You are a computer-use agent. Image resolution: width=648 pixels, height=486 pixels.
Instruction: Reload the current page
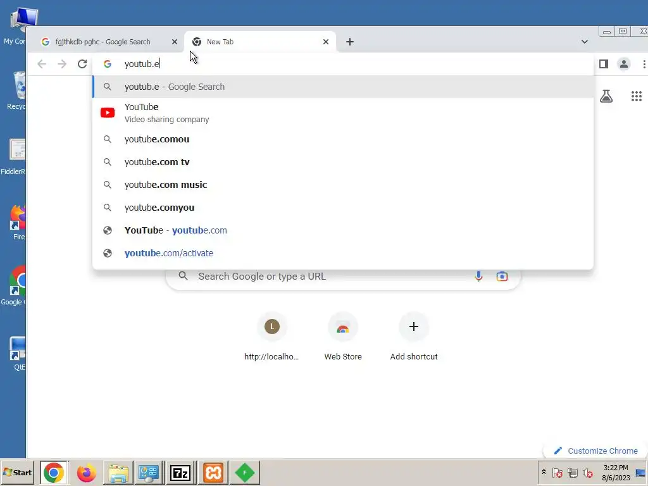(82, 64)
